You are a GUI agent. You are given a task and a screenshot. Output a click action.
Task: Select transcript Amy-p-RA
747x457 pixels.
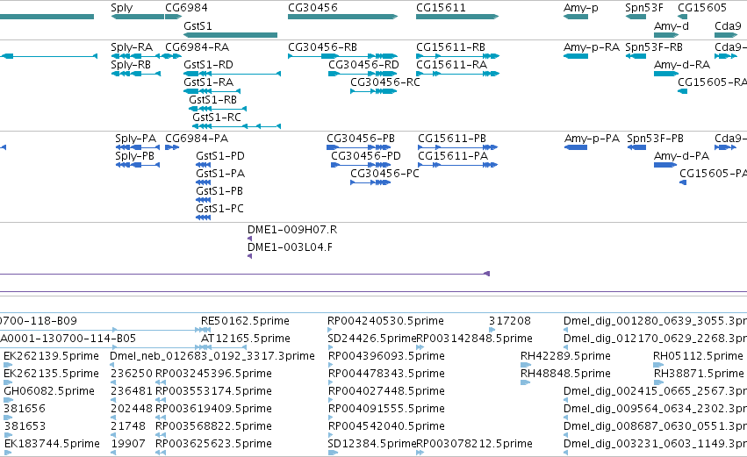pyautogui.click(x=576, y=56)
